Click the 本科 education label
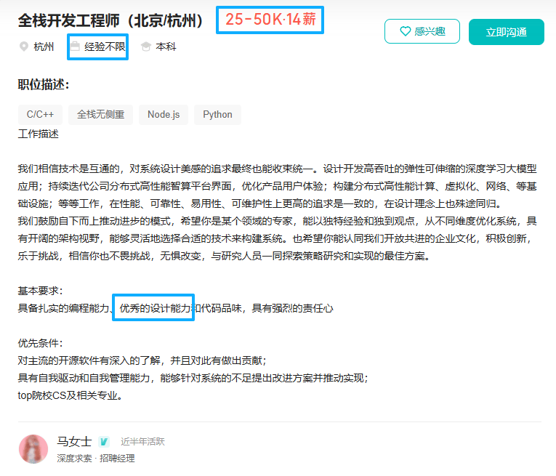This screenshot has height=476, width=556. click(x=166, y=47)
